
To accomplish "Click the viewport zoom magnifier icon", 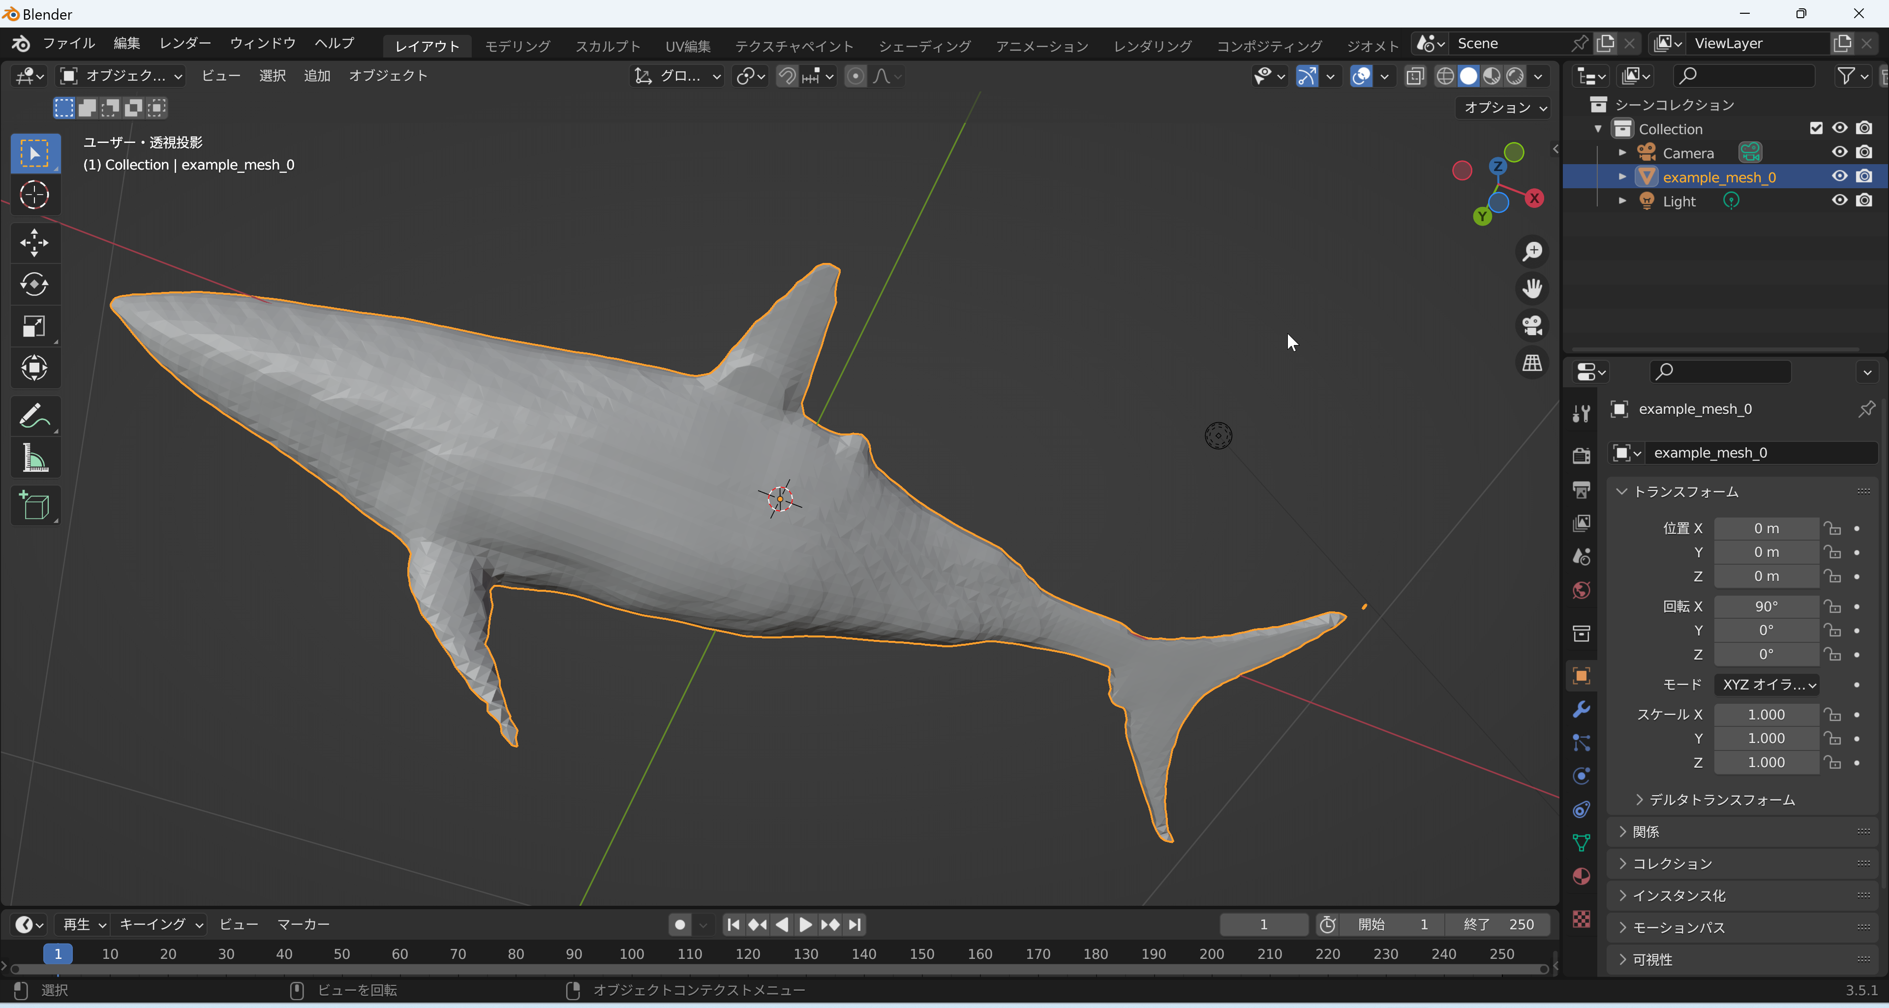I will (x=1532, y=251).
